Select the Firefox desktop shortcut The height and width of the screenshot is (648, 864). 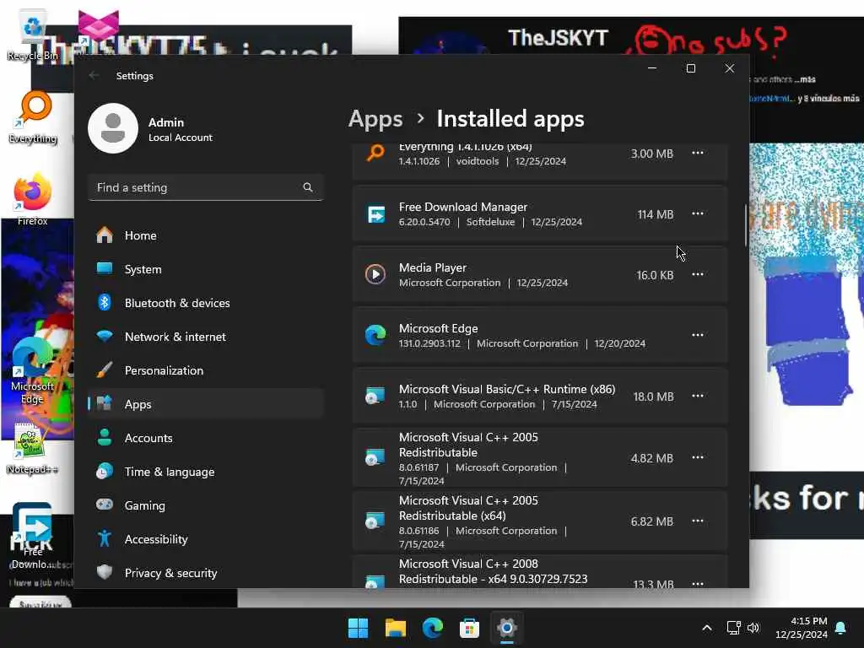pyautogui.click(x=33, y=199)
